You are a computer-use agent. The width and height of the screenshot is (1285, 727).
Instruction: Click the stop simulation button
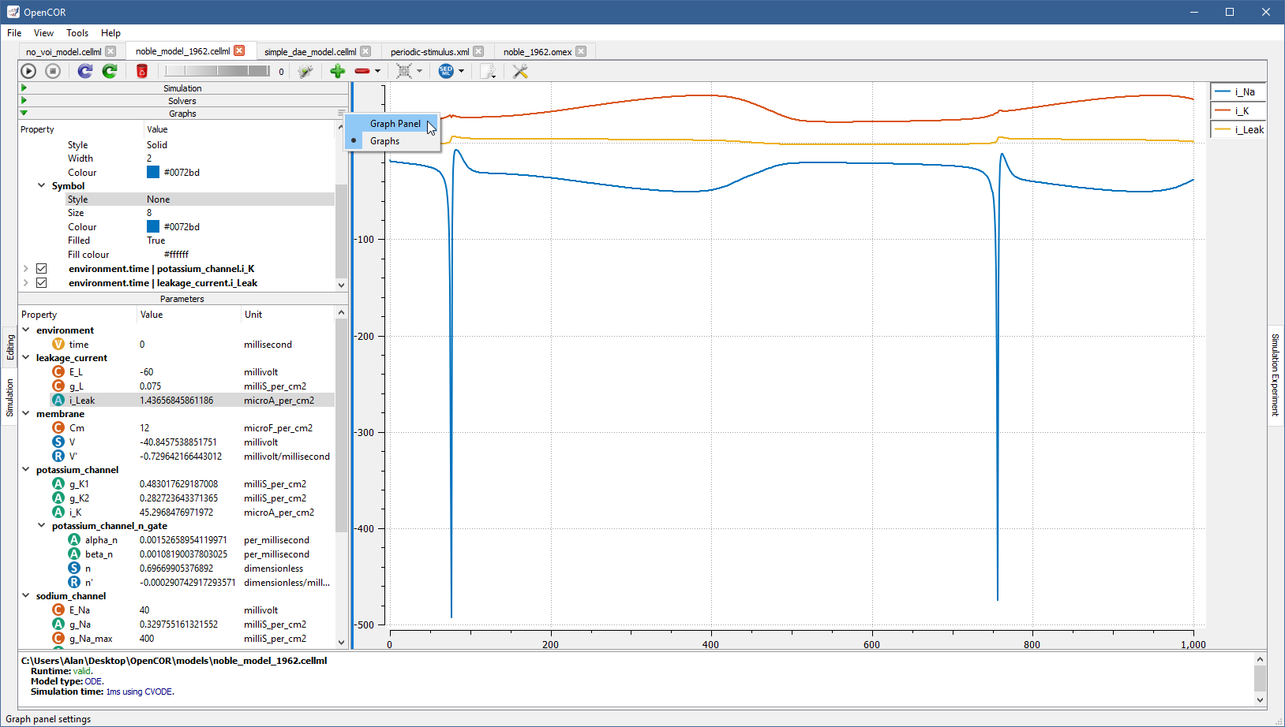[x=53, y=71]
